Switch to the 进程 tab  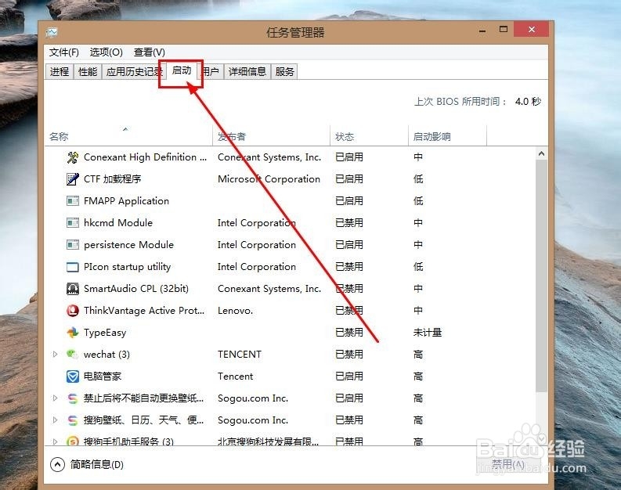point(60,72)
